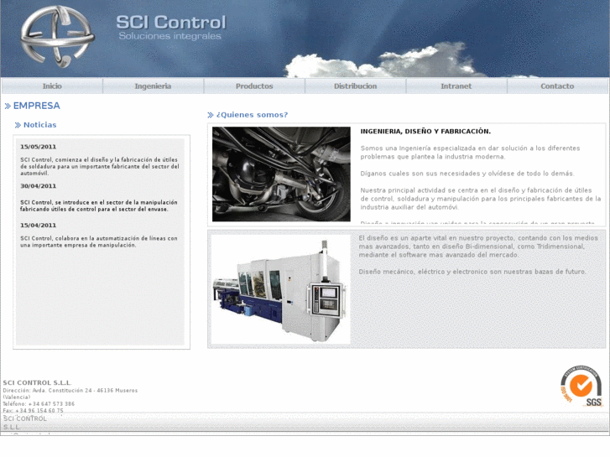
Task: Select the news date 15/05/2011
Action: [x=38, y=147]
